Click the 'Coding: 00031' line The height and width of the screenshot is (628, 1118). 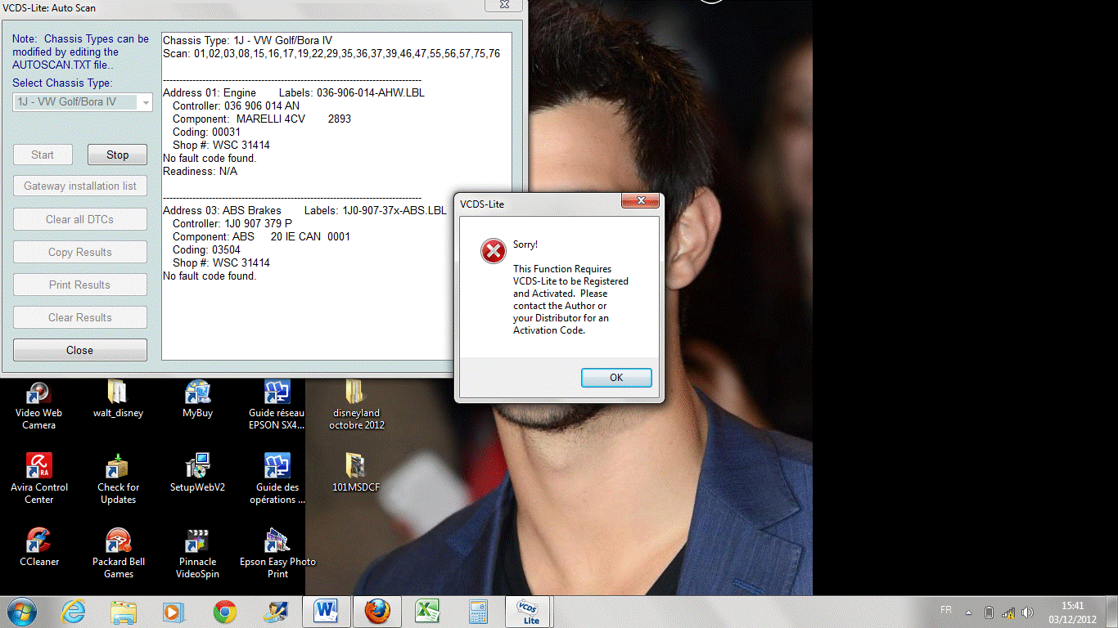click(x=206, y=132)
